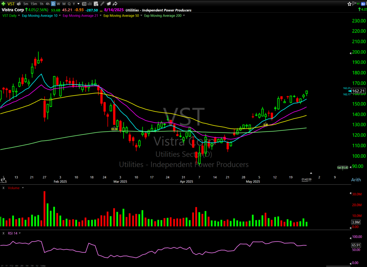Open the RSI 14 dropdown arrow

pos(20,233)
